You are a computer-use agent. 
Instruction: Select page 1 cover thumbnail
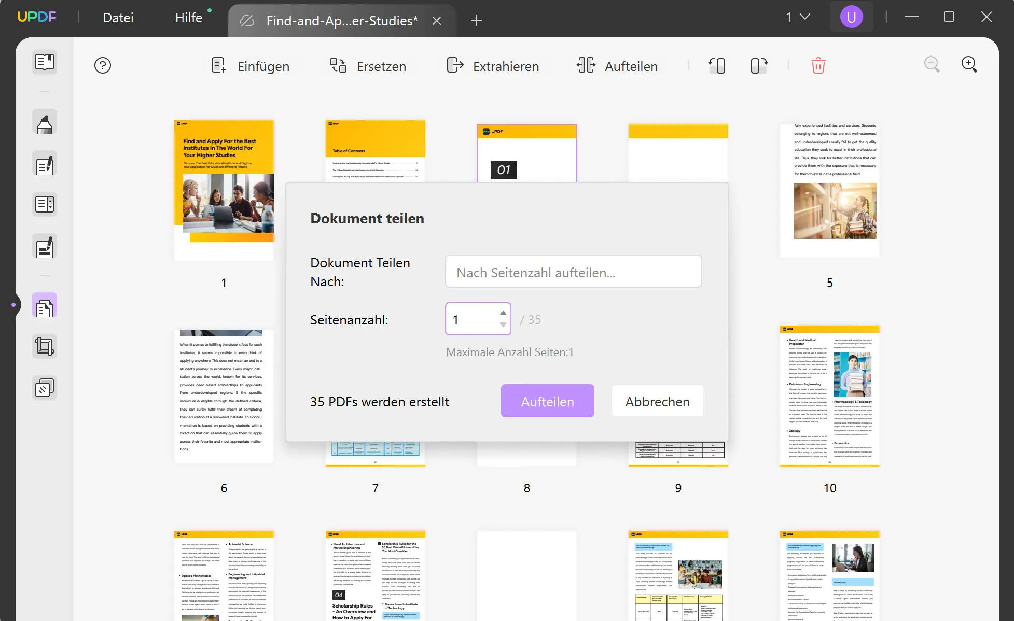pyautogui.click(x=224, y=190)
